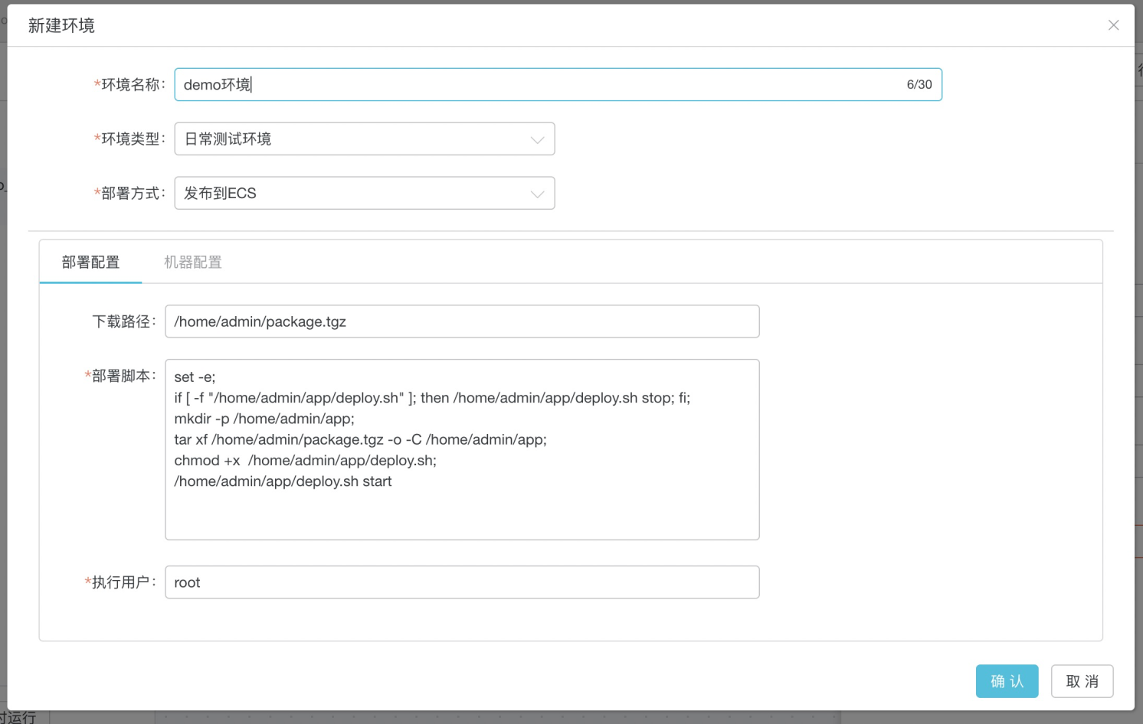The width and height of the screenshot is (1143, 724).
Task: Click inside the 部署脚本 textarea
Action: pos(462,449)
